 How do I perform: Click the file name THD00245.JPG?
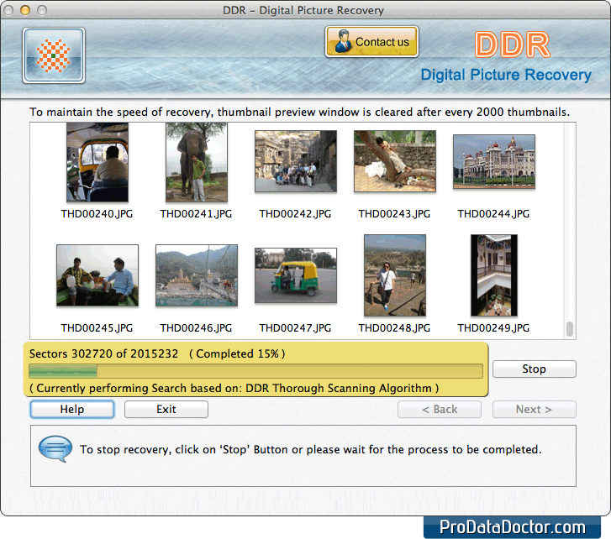pos(97,328)
